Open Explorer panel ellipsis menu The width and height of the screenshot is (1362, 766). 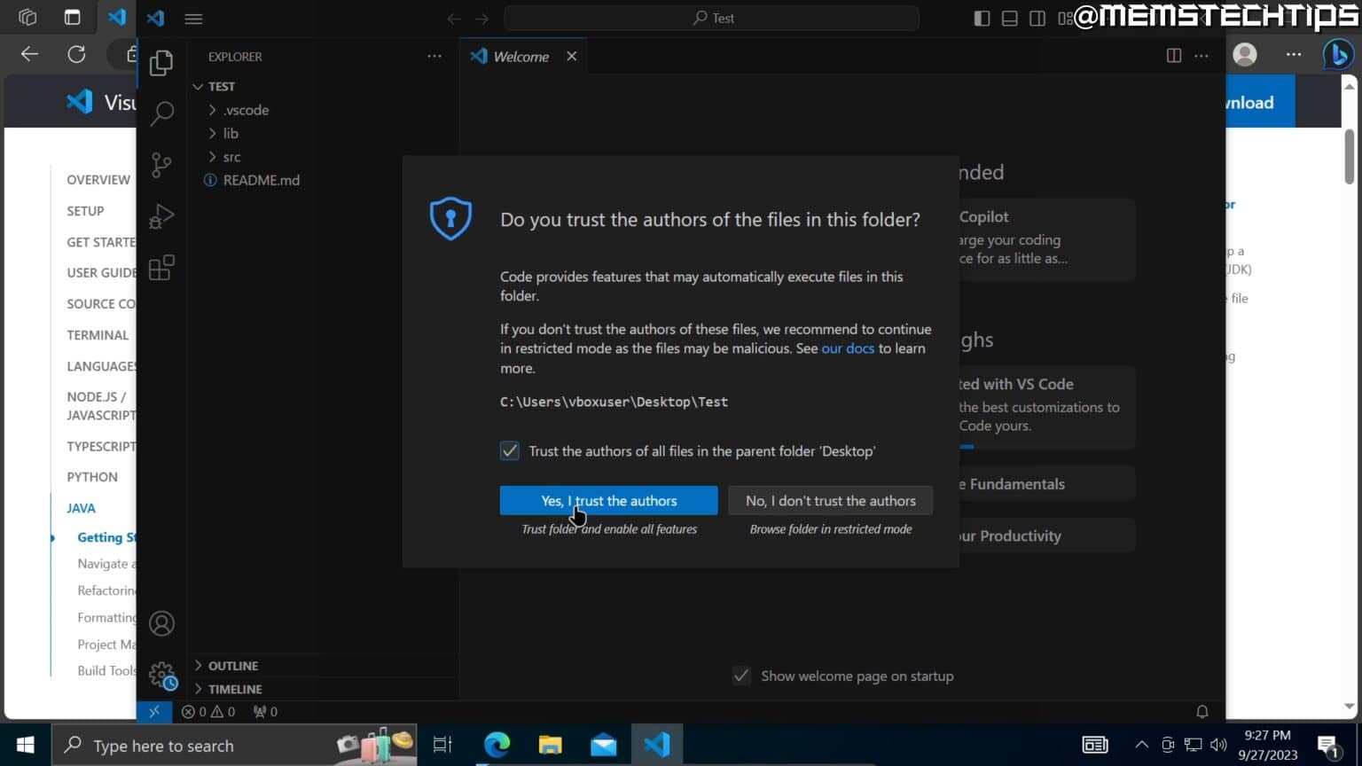click(434, 56)
